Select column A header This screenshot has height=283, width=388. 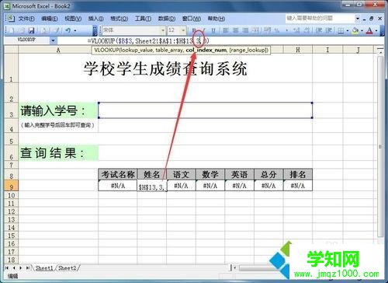pos(58,50)
